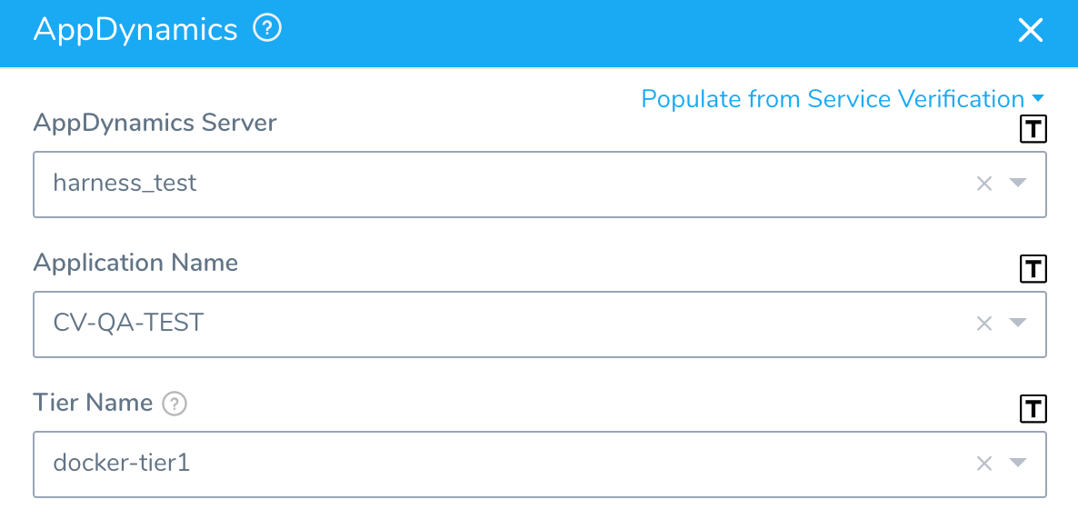Expand the Populate from Service Verification arrow

point(1038,97)
